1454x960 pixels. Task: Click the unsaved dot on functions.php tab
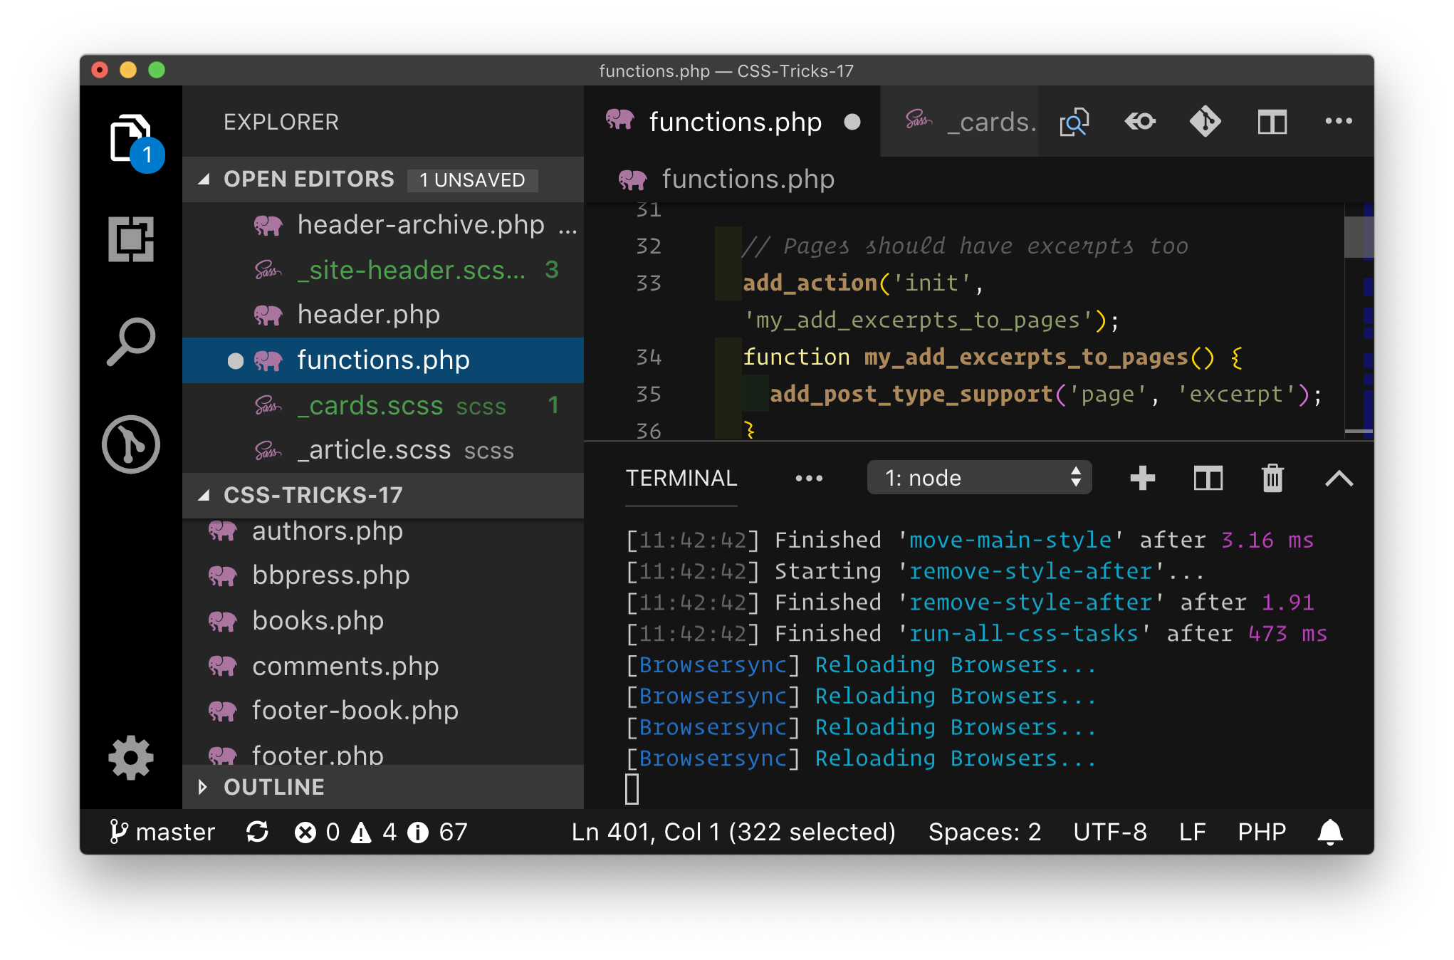[x=852, y=122]
